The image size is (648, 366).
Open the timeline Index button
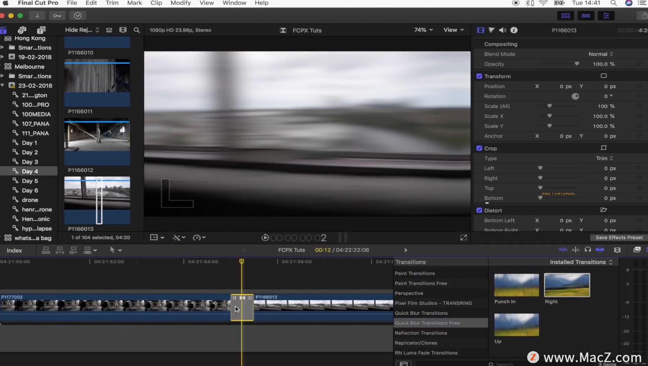tap(14, 250)
